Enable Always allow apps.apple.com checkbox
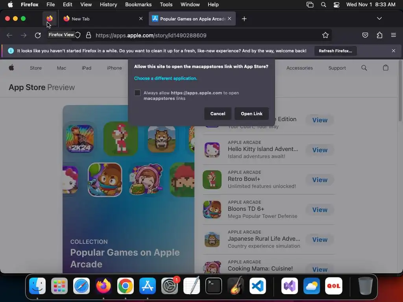403x302 pixels. point(137,93)
